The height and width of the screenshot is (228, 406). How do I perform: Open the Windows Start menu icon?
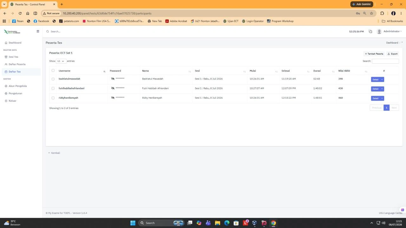pos(133,223)
